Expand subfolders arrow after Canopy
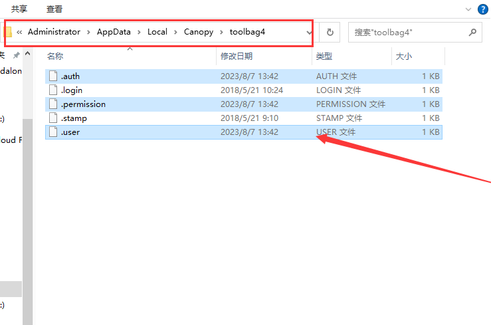Image resolution: width=491 pixels, height=325 pixels. pyautogui.click(x=221, y=33)
